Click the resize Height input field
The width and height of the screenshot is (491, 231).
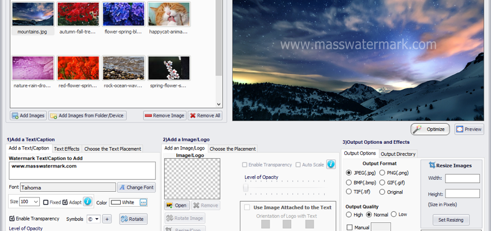pyautogui.click(x=463, y=193)
